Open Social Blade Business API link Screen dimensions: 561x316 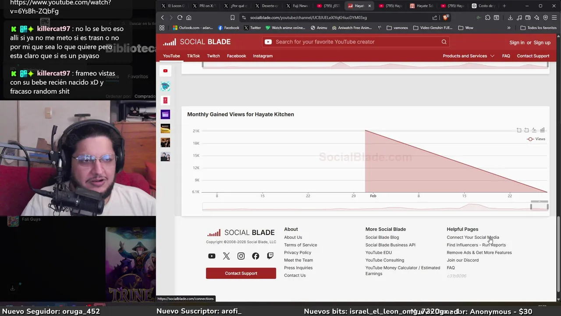point(391,245)
